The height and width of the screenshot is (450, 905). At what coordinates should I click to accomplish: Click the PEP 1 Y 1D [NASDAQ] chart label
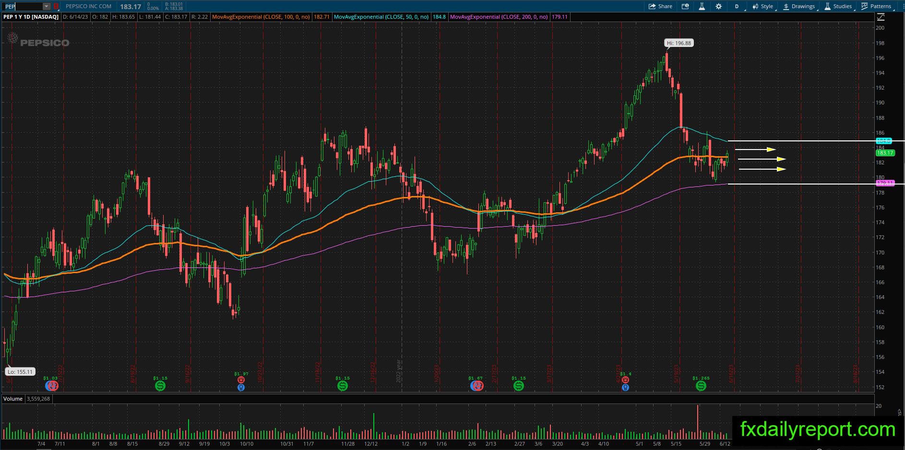coord(31,17)
